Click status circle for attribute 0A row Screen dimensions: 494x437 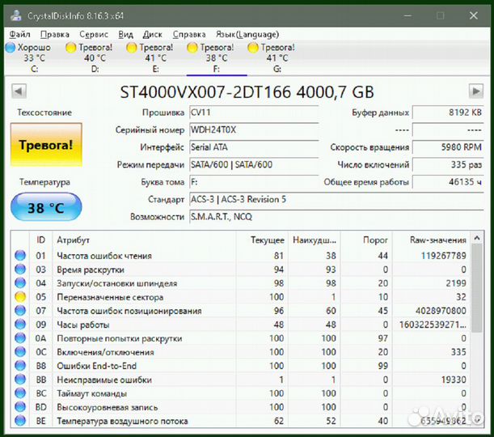(x=20, y=338)
